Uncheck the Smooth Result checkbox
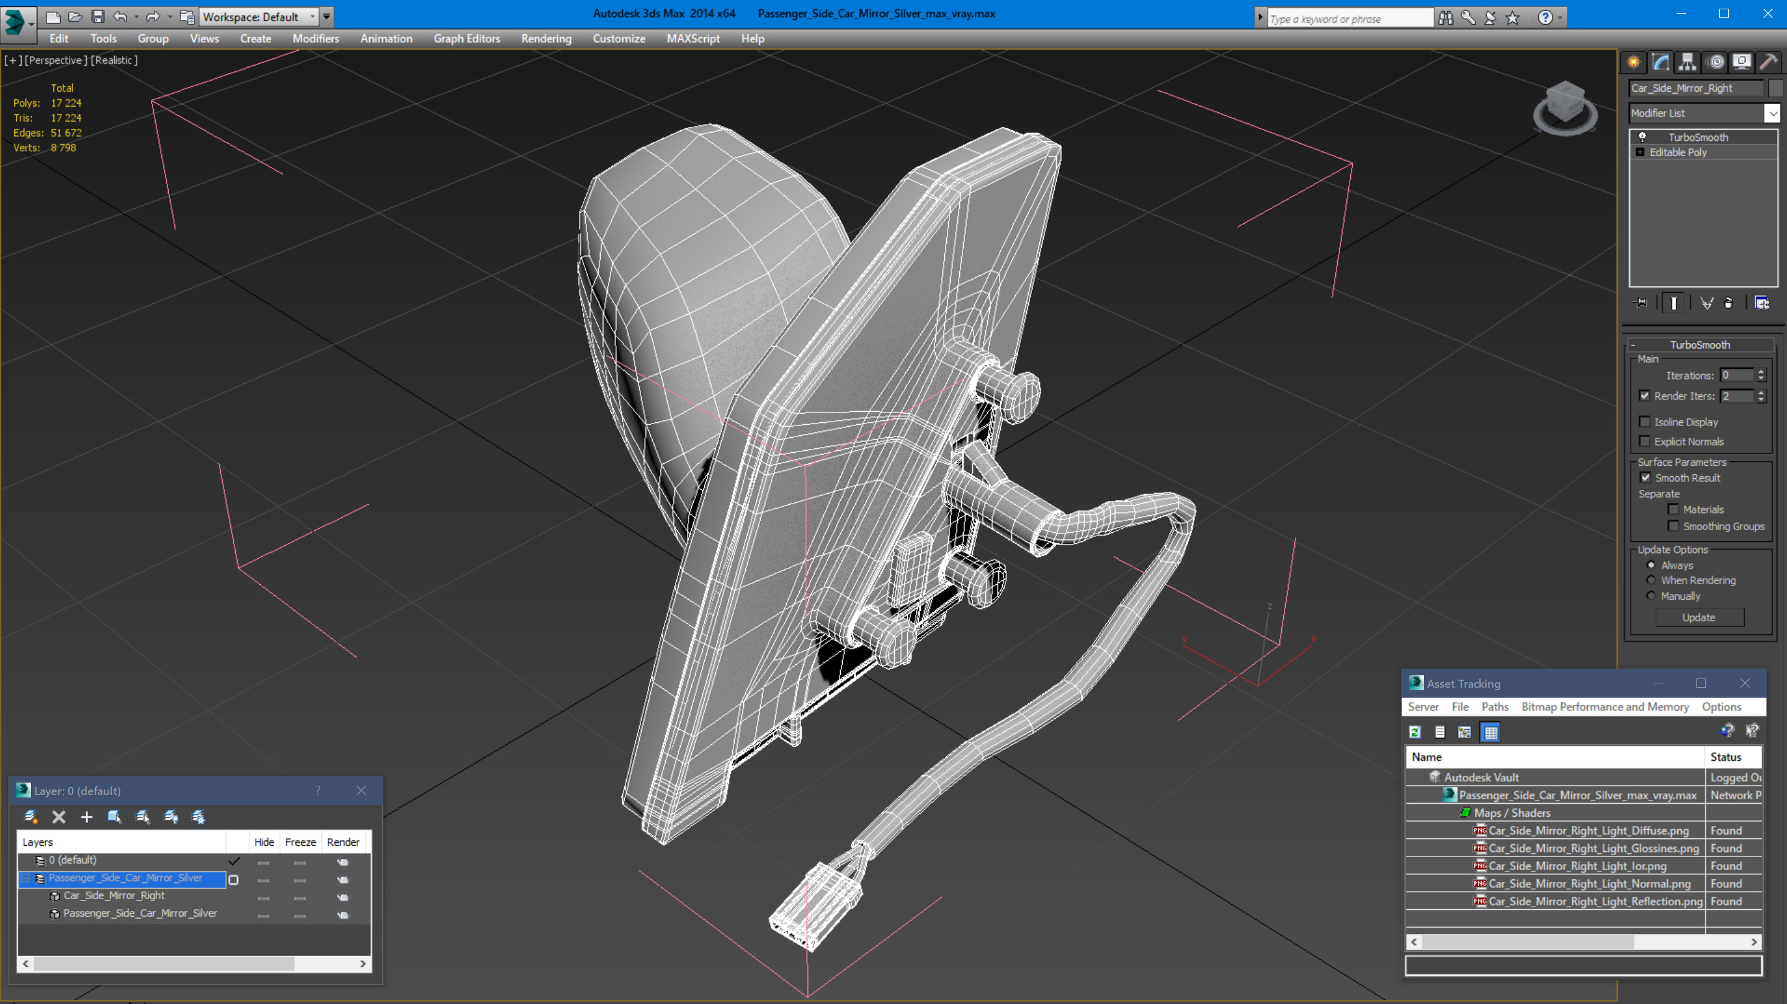Viewport: 1787px width, 1004px height. 1645,478
